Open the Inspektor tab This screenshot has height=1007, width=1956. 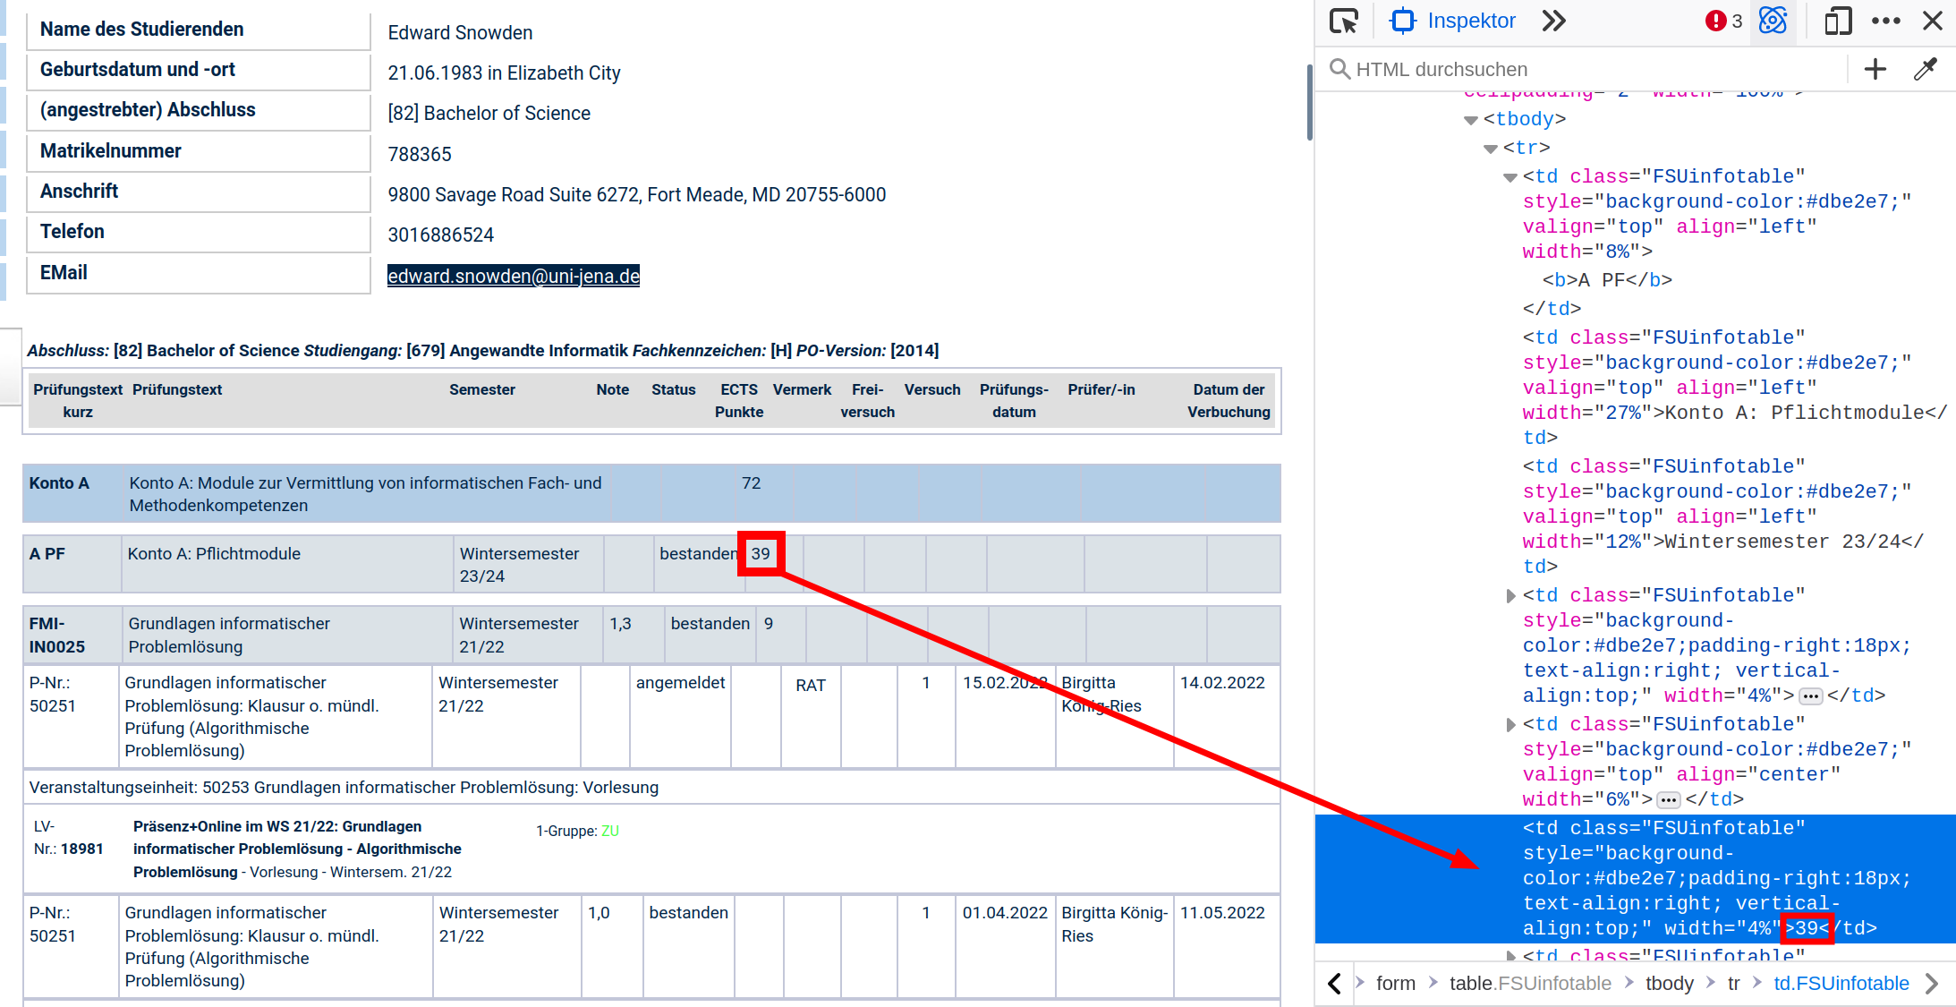click(x=1452, y=21)
